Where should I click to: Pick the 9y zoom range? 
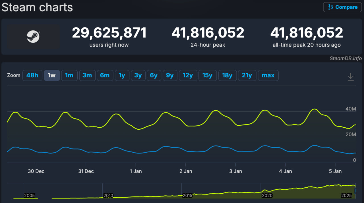coord(170,75)
